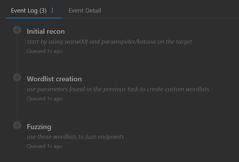The width and height of the screenshot is (239, 162).
Task: Select the Fuzzing event title
Action: point(39,127)
